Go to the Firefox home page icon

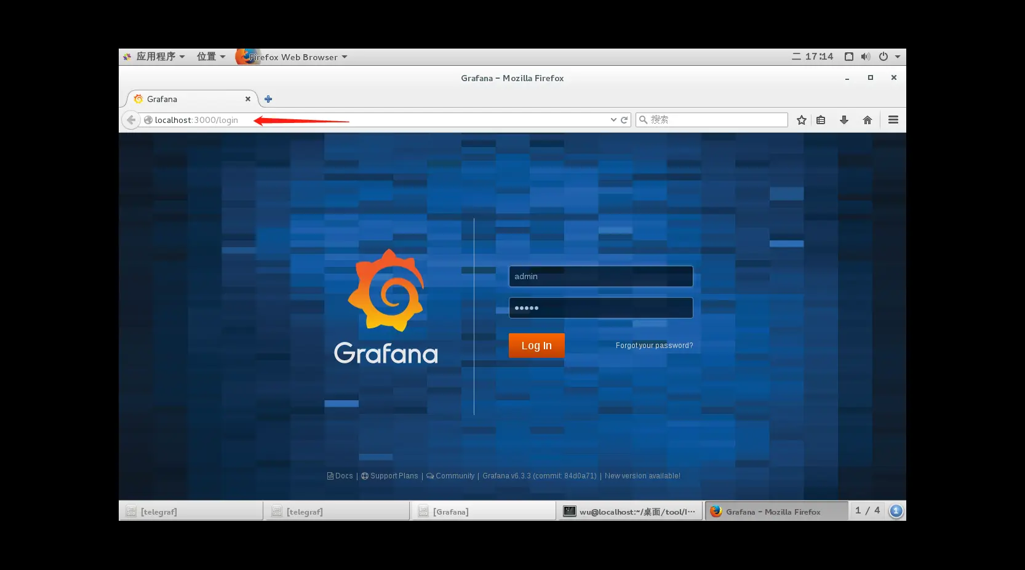coord(867,120)
